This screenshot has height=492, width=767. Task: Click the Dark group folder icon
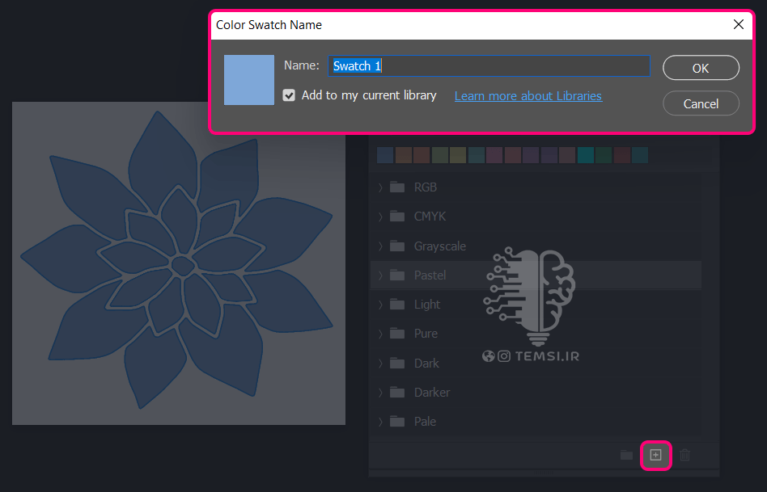point(397,364)
